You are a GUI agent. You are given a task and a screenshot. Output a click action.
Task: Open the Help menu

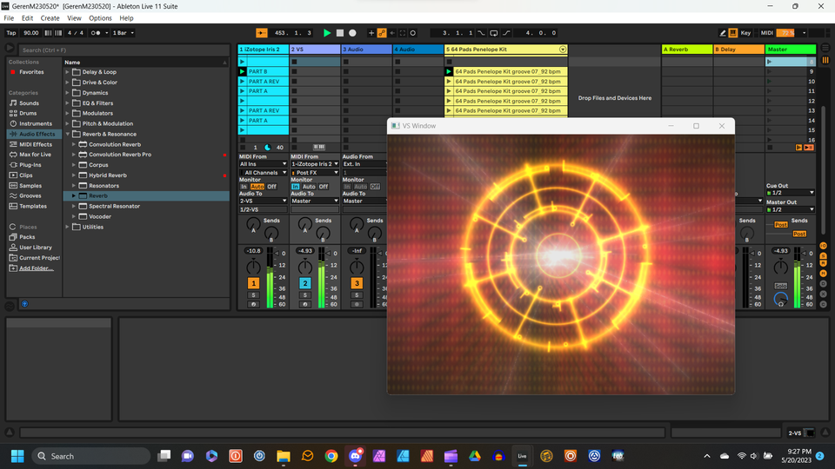[126, 18]
